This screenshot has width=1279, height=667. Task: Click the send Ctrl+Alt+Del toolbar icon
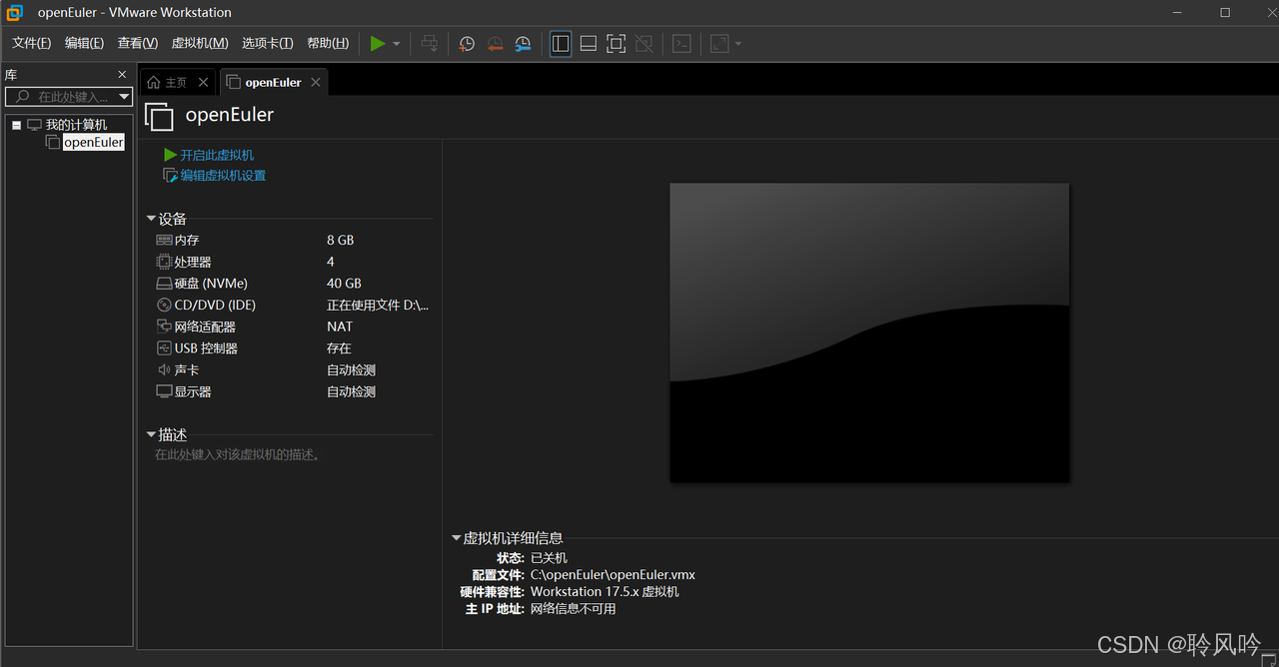[430, 43]
